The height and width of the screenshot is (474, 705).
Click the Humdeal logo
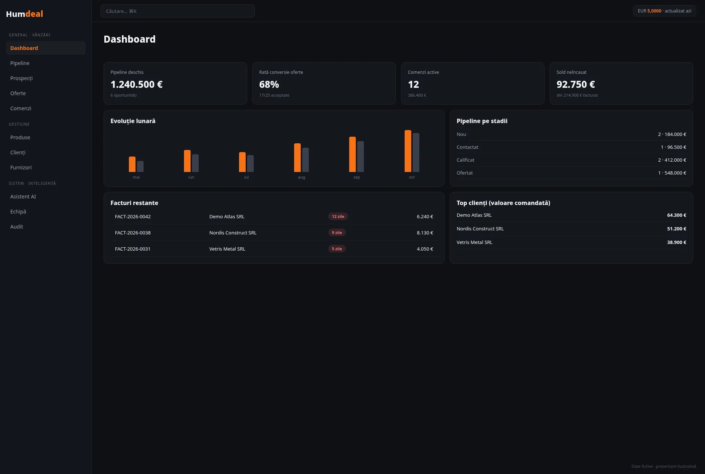tap(25, 14)
